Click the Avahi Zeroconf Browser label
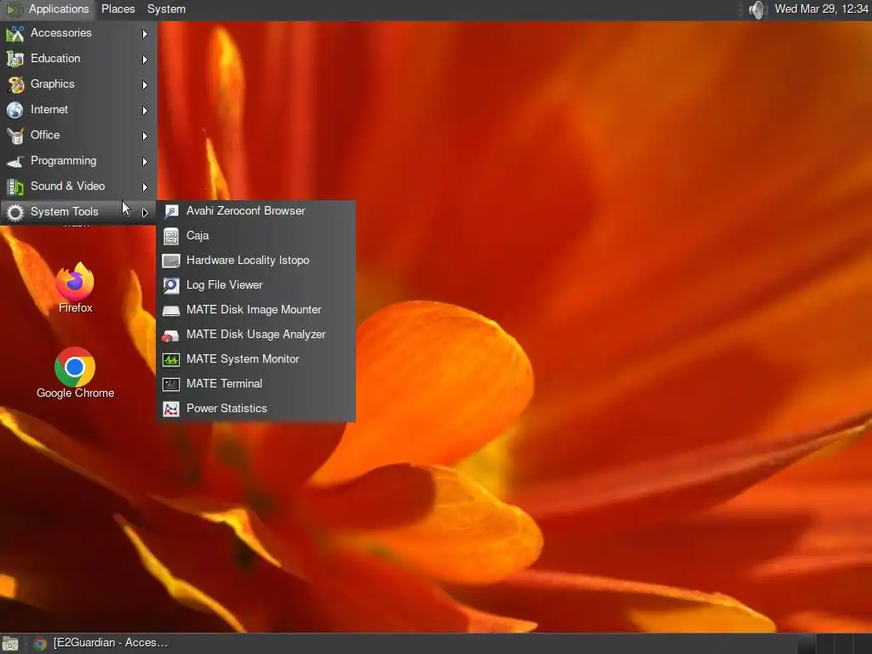This screenshot has width=872, height=654. click(x=246, y=211)
